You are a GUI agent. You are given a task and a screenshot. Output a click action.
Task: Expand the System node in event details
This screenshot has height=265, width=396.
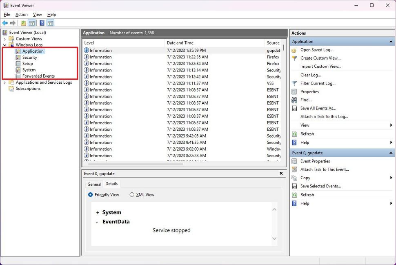pos(98,213)
